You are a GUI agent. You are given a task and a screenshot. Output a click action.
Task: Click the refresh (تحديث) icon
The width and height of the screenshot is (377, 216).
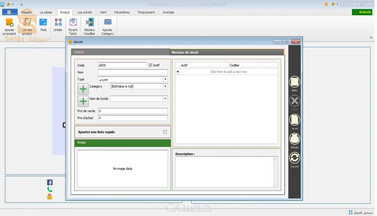tap(294, 158)
